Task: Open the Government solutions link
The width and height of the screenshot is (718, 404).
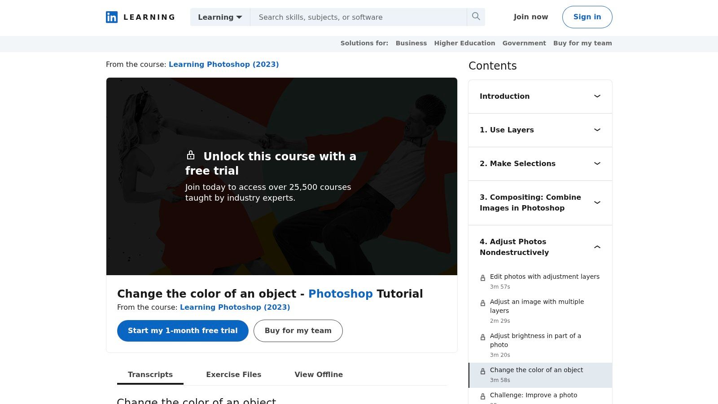Action: (x=524, y=43)
